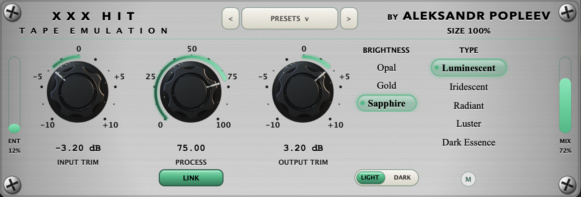581x197 pixels.
Task: Switch the theme to LIGHT
Action: [x=370, y=178]
